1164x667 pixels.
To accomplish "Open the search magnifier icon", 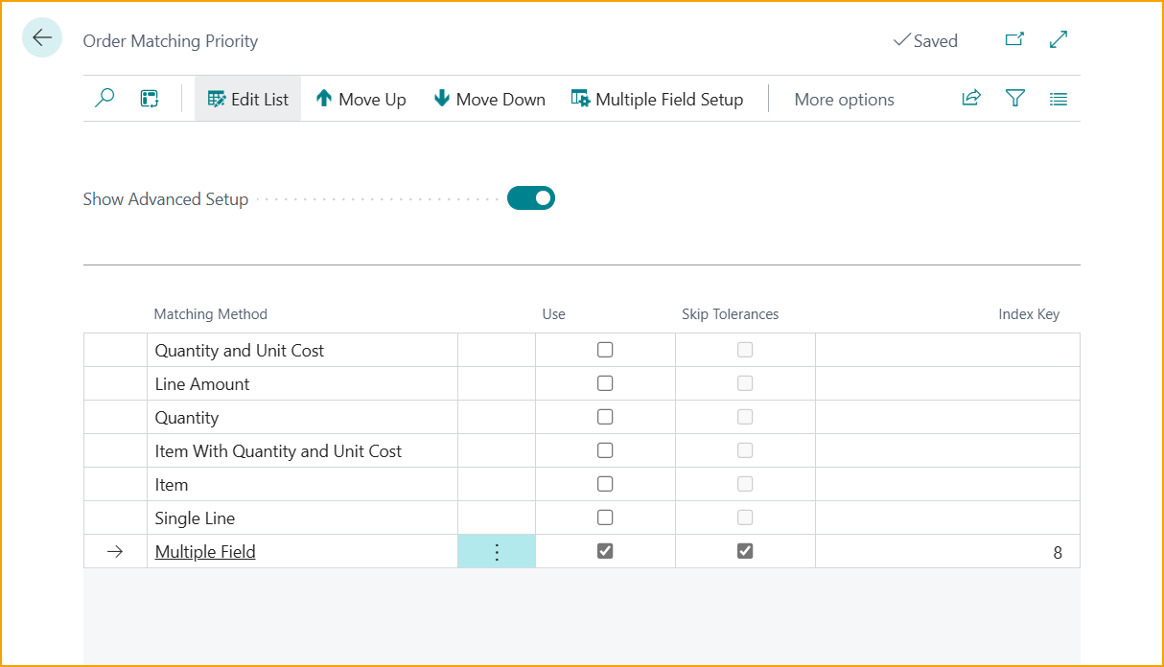I will (x=105, y=99).
